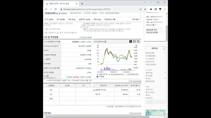Expand the 김형육 외 8인 shareholder row

(x=94, y=90)
